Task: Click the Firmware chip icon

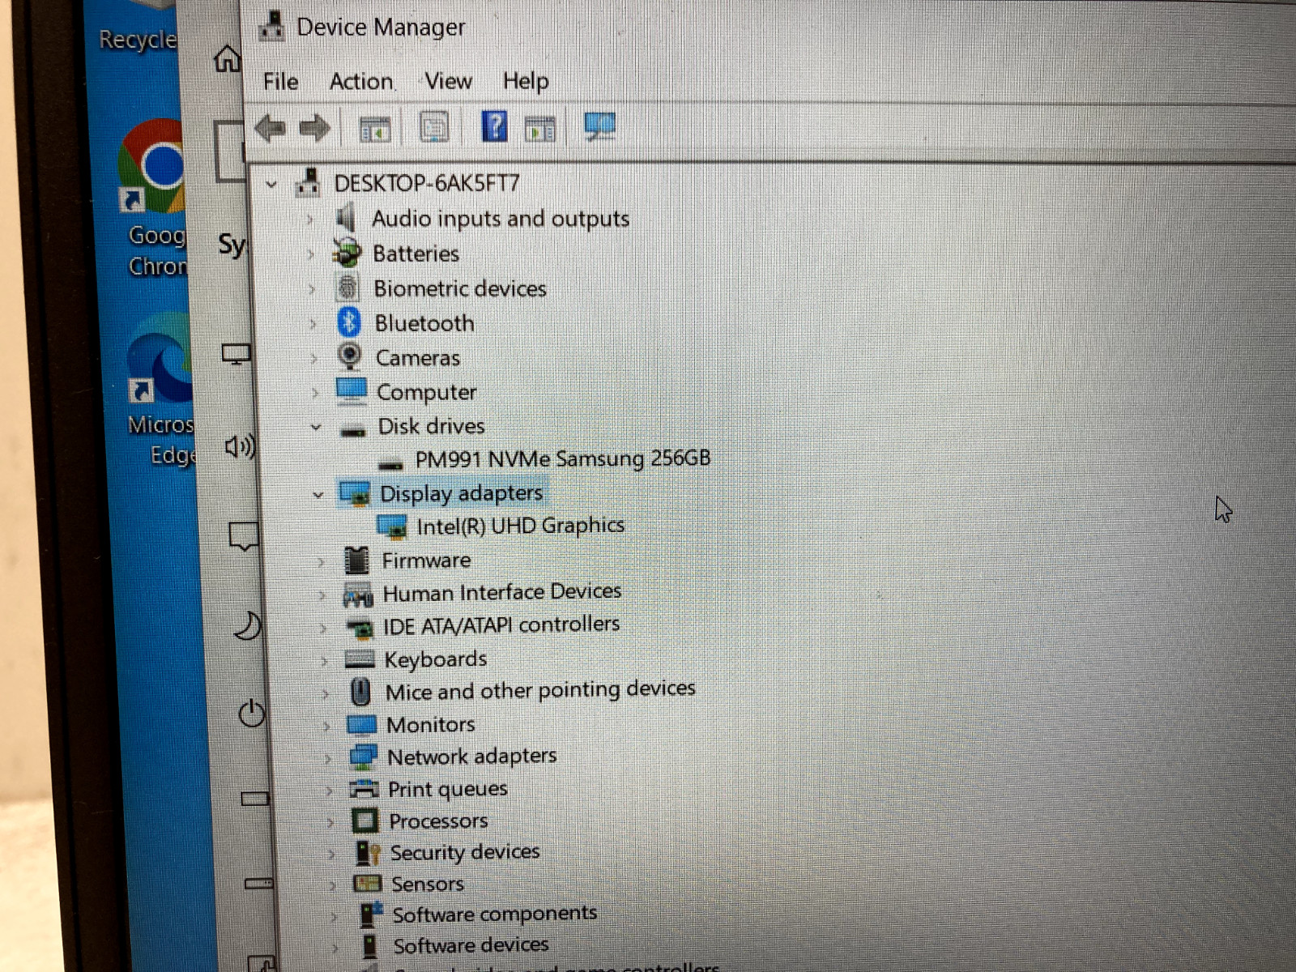Action: [x=356, y=560]
